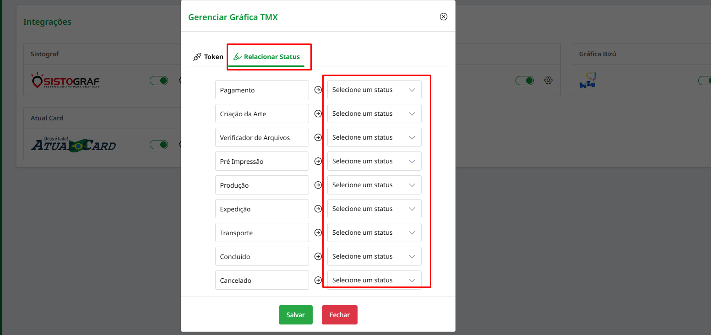Image resolution: width=711 pixels, height=335 pixels.
Task: Open the Expedição status dropdown
Action: (x=374, y=209)
